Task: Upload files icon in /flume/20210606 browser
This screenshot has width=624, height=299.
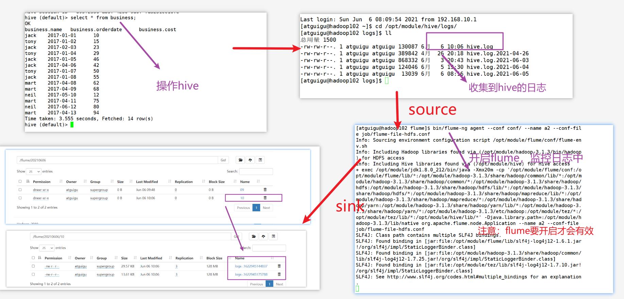Action: (250, 160)
